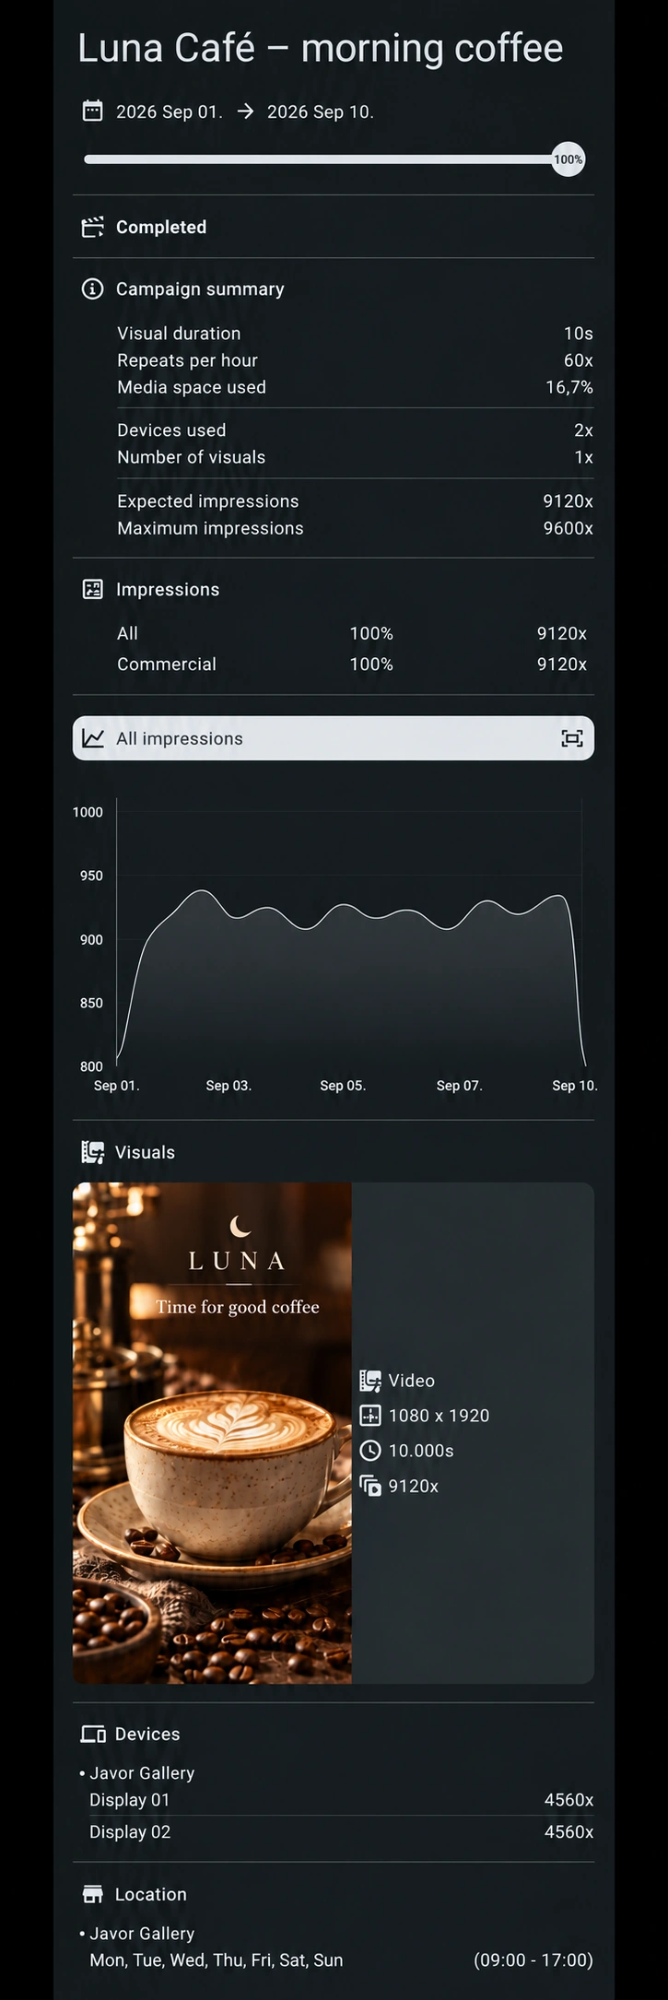Expand chart with the fullscreen icon
The width and height of the screenshot is (668, 2000).
tap(572, 738)
